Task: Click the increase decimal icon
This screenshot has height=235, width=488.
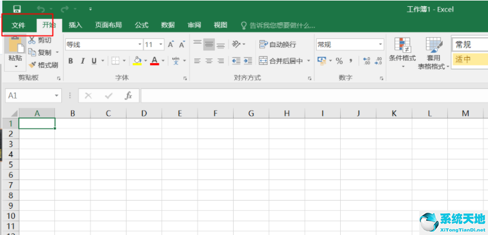Action: coord(367,61)
